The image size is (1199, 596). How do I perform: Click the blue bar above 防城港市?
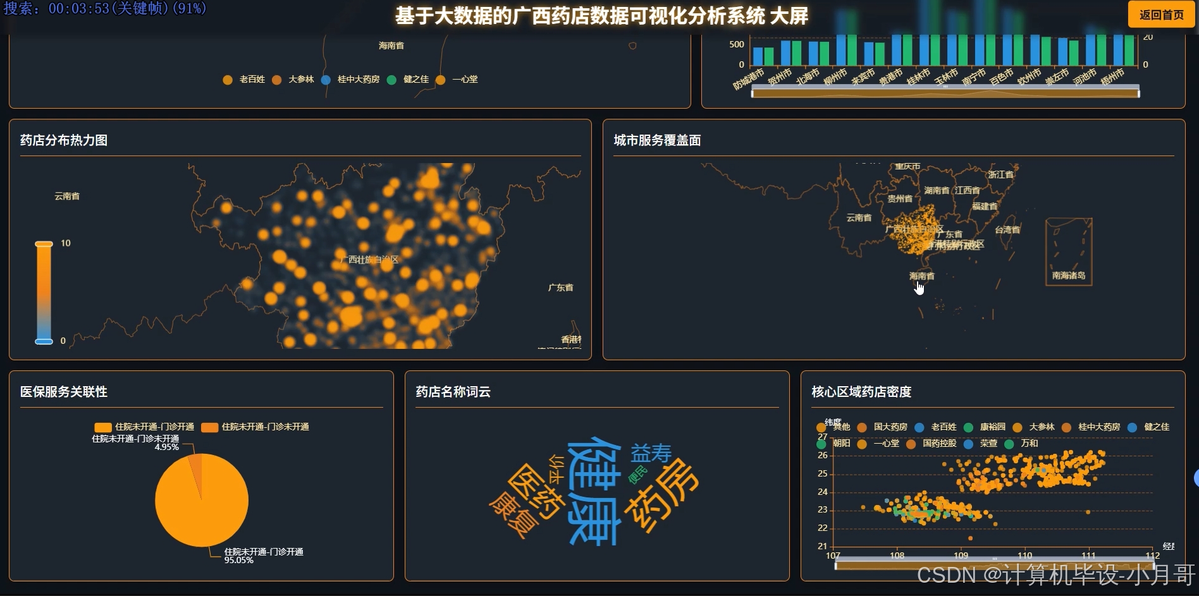pyautogui.click(x=758, y=56)
